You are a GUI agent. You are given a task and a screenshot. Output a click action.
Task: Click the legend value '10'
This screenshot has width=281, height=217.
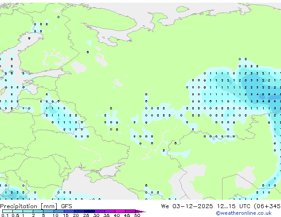click(55, 215)
